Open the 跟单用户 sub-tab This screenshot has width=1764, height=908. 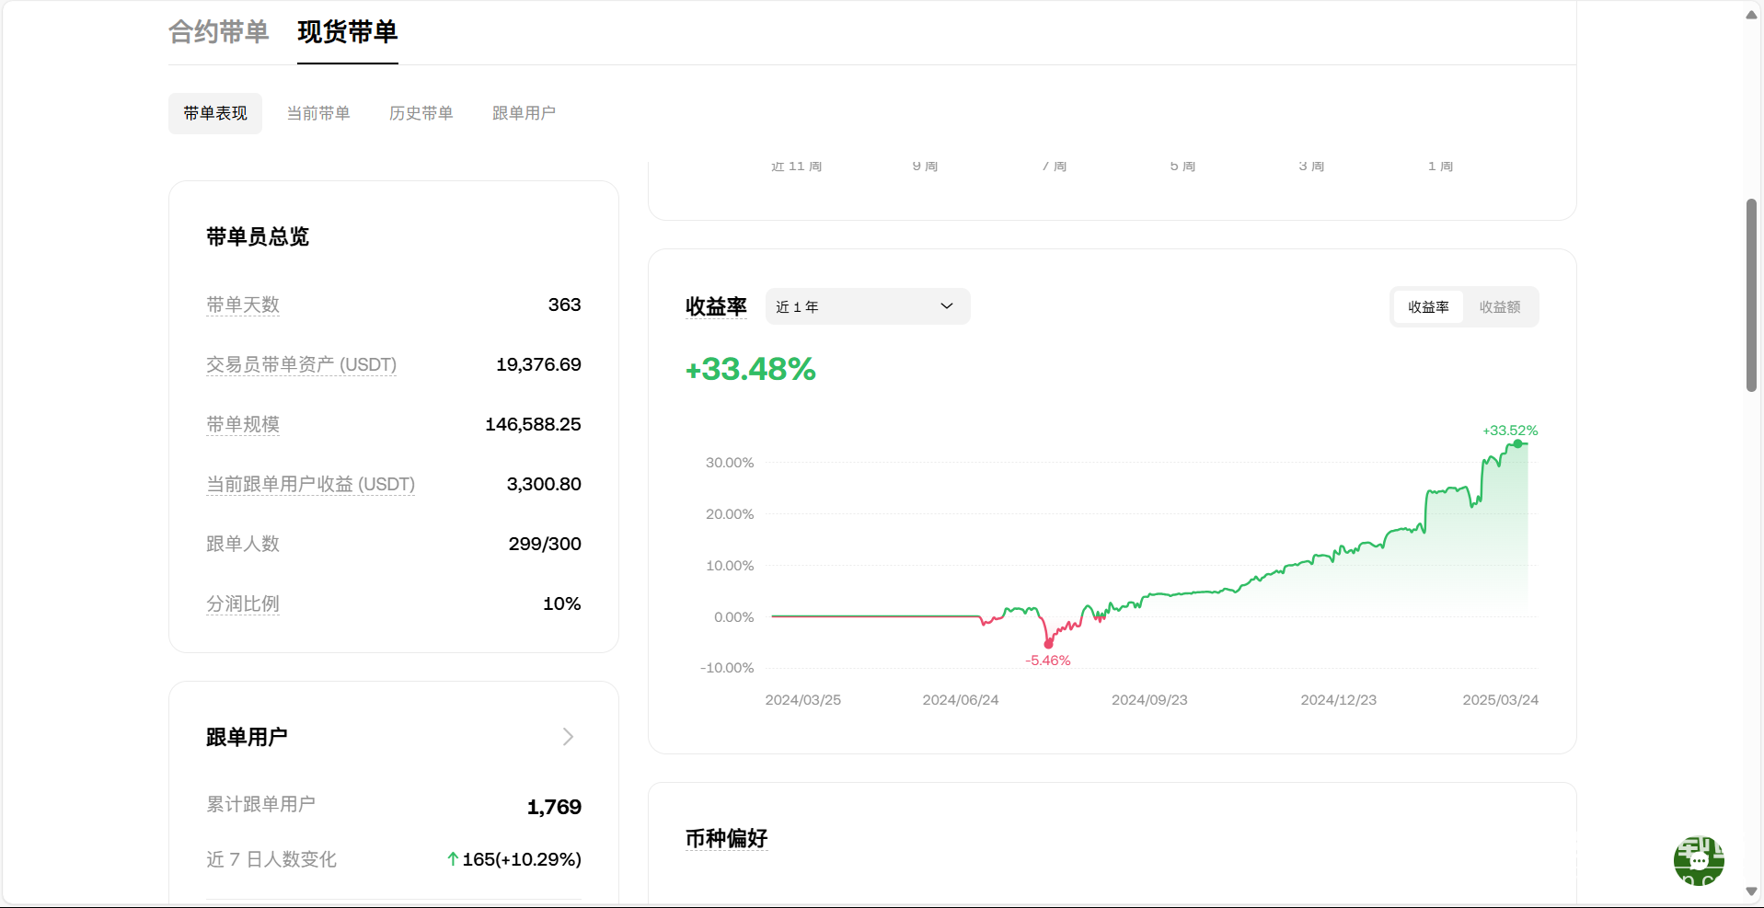(524, 113)
